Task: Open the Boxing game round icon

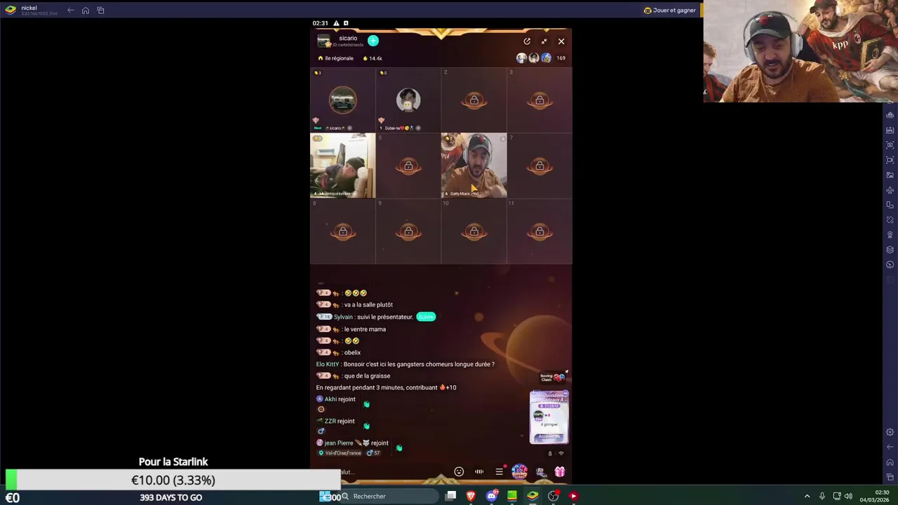Action: coord(520,472)
